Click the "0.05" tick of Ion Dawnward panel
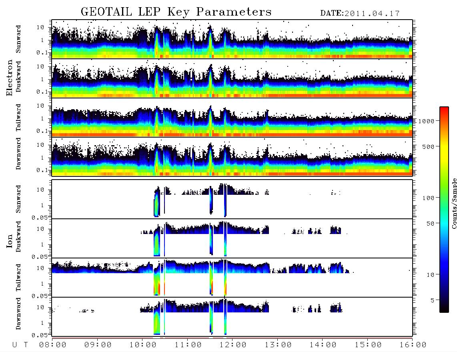This screenshot has height=352, width=457. 39,335
